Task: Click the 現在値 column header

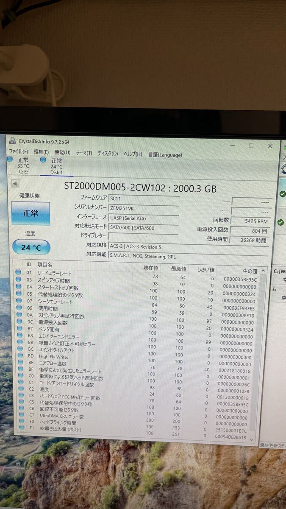Action: coord(151,268)
